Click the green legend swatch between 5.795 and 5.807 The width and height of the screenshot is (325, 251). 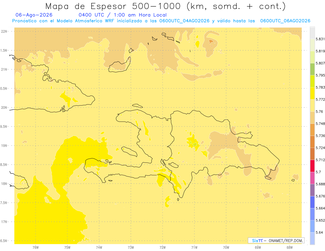312,69
